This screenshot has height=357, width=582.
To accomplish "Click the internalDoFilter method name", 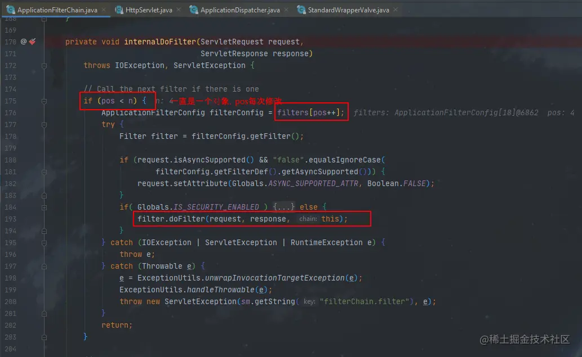I will click(159, 42).
